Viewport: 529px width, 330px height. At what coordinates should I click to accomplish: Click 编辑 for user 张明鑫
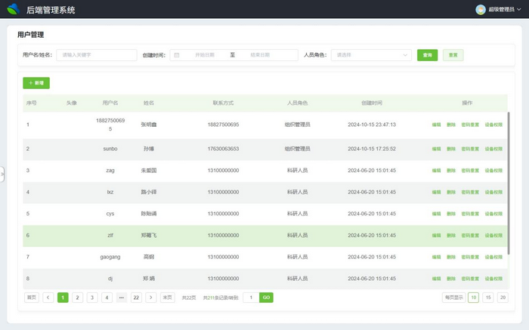(436, 125)
